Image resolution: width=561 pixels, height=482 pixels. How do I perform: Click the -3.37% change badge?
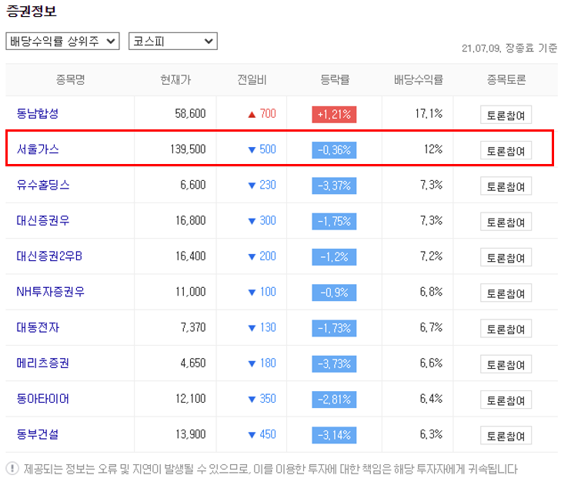[334, 186]
